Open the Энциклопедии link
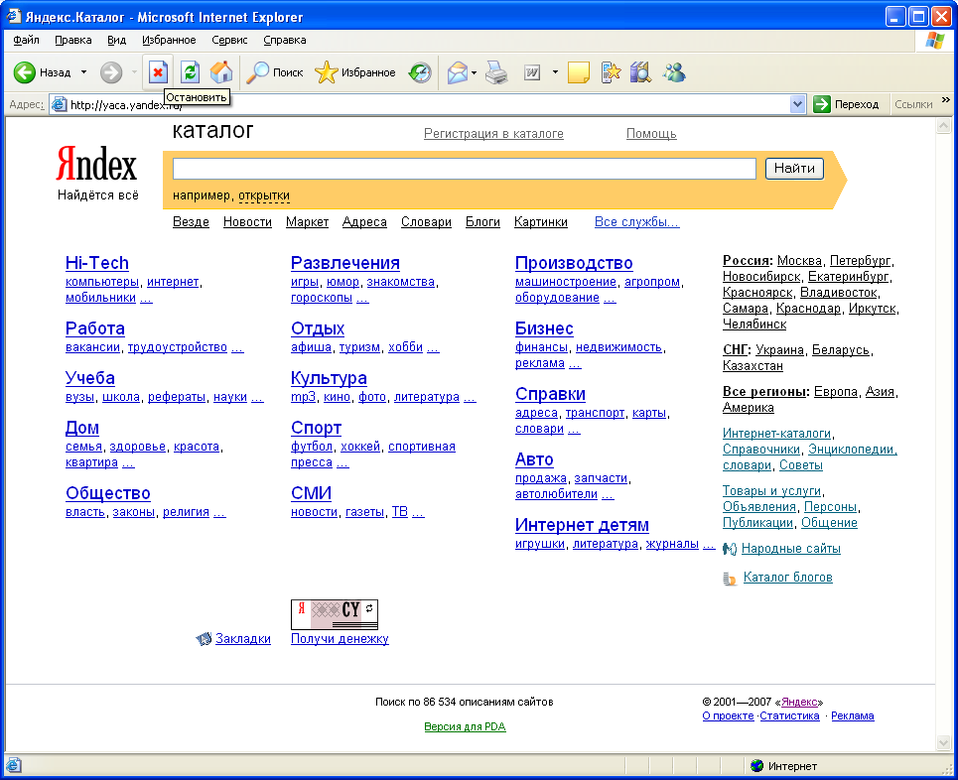 (x=853, y=450)
